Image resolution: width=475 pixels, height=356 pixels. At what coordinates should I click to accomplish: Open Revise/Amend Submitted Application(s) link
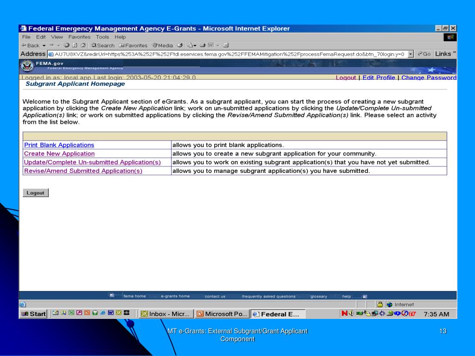point(83,171)
